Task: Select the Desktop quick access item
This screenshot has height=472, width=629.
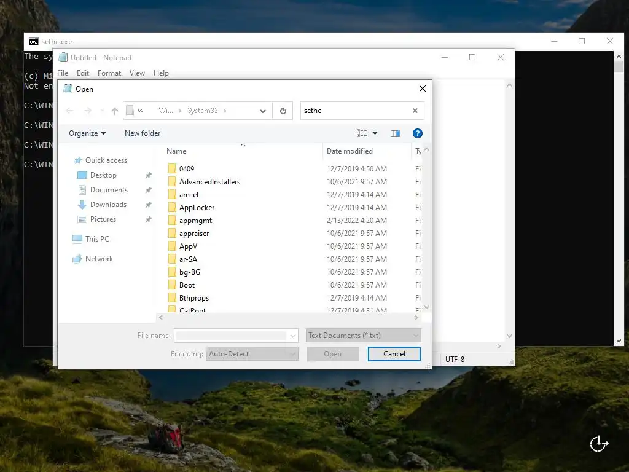Action: tap(103, 175)
